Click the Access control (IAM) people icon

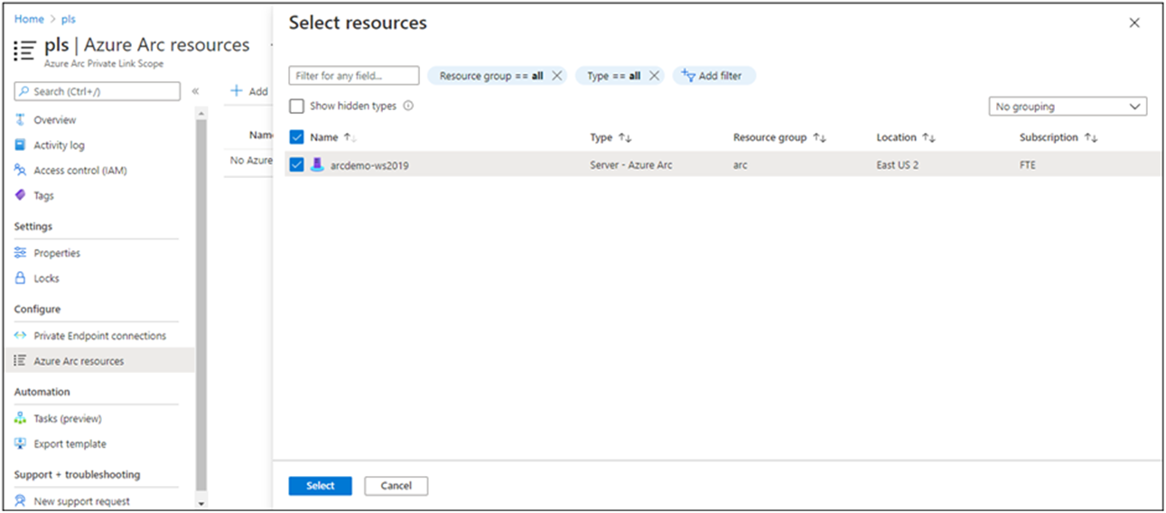tap(21, 171)
